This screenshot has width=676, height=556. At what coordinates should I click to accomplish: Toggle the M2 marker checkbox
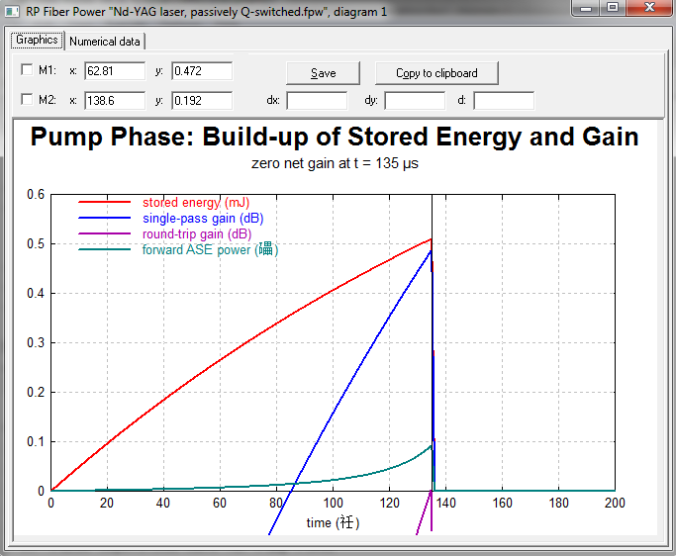tap(27, 100)
